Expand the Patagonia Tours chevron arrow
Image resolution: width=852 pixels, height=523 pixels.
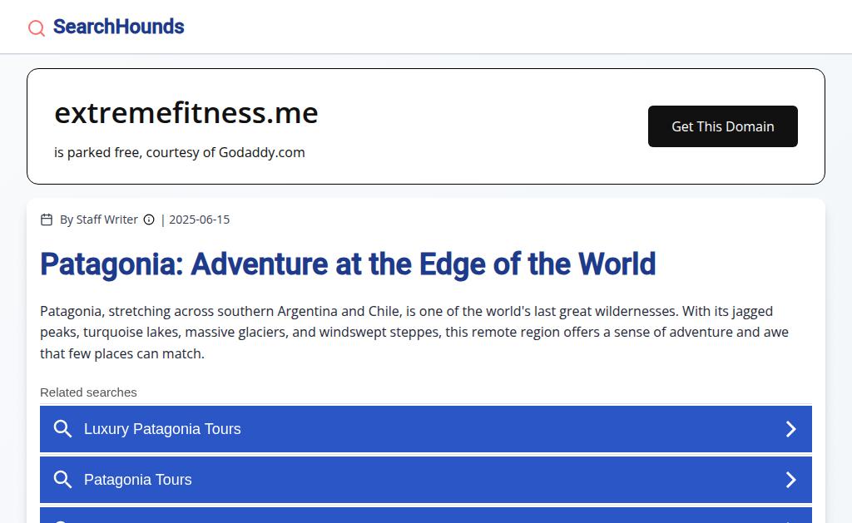coord(791,480)
